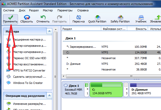Click the sidebar vertical scrollbar thumb
This screenshot has width=161, height=110.
tap(56, 71)
